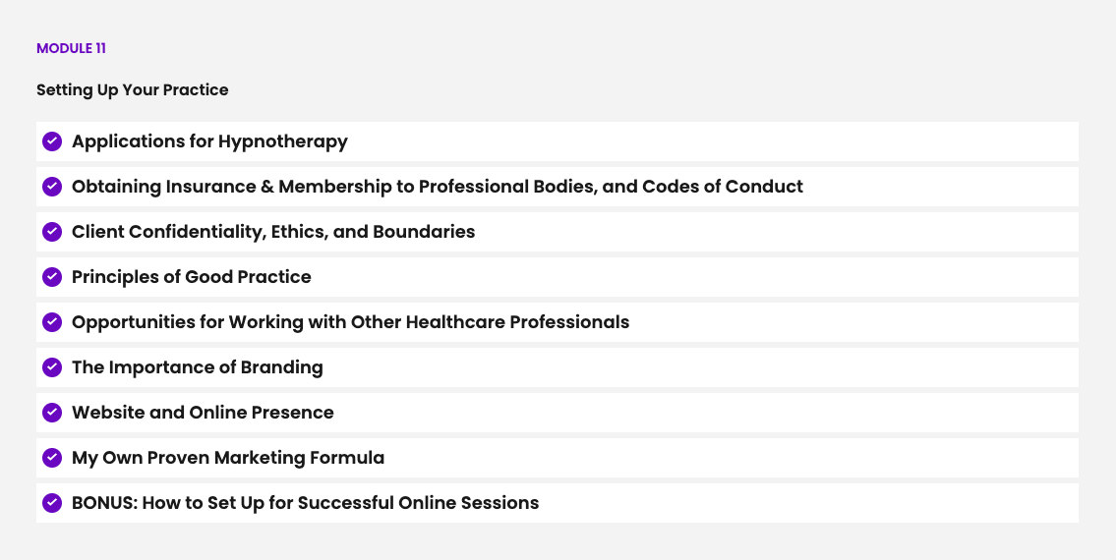Click checkmark icon by Principles of Good Practice
Screen dimensions: 1116x560
click(52, 277)
